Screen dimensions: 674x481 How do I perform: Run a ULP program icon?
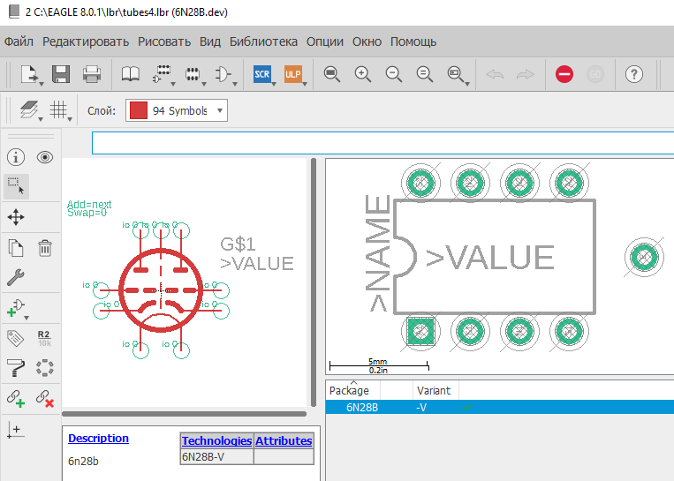[x=292, y=74]
